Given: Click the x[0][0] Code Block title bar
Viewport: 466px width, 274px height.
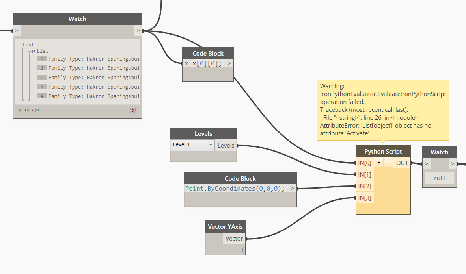Looking at the screenshot, I should tap(208, 53).
